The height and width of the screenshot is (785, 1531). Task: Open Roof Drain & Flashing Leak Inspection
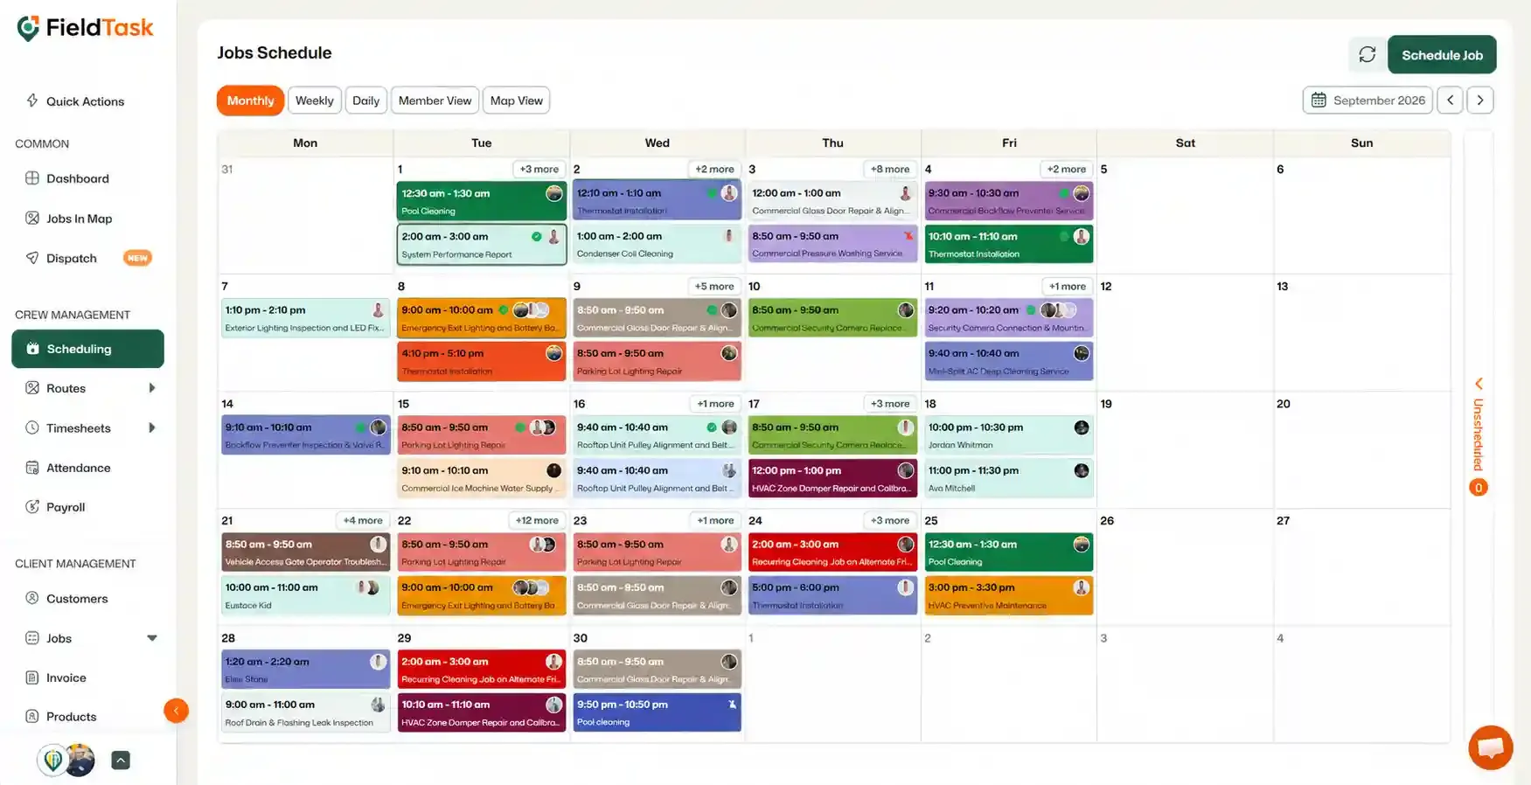point(305,713)
